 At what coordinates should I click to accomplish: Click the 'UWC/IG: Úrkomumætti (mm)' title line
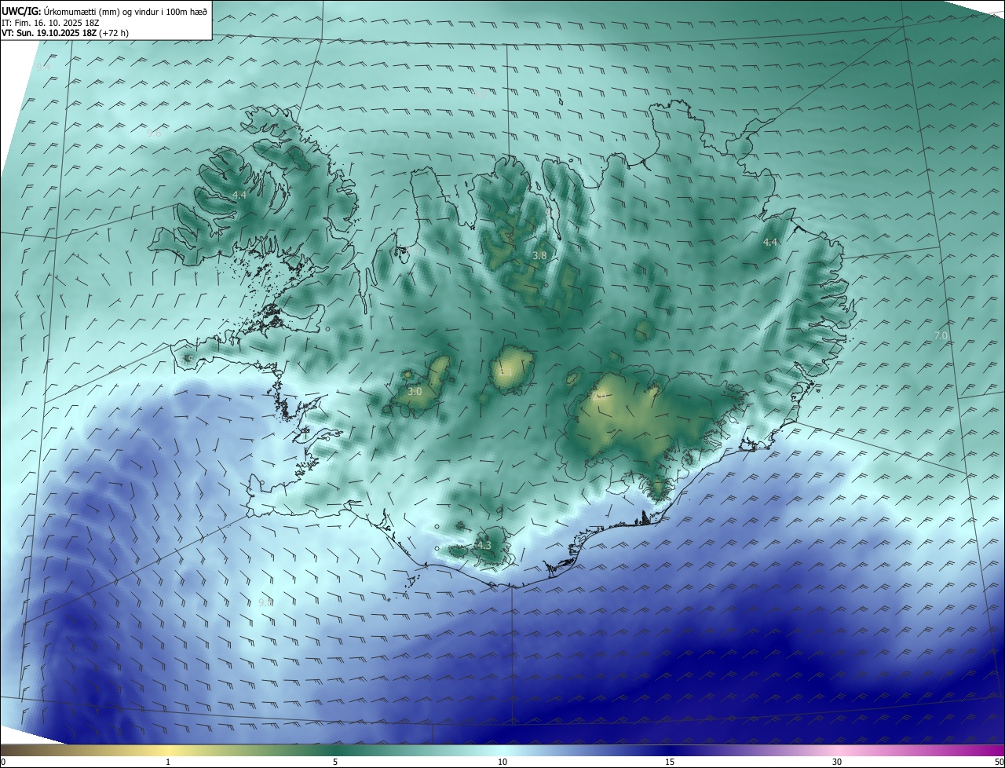coord(104,11)
